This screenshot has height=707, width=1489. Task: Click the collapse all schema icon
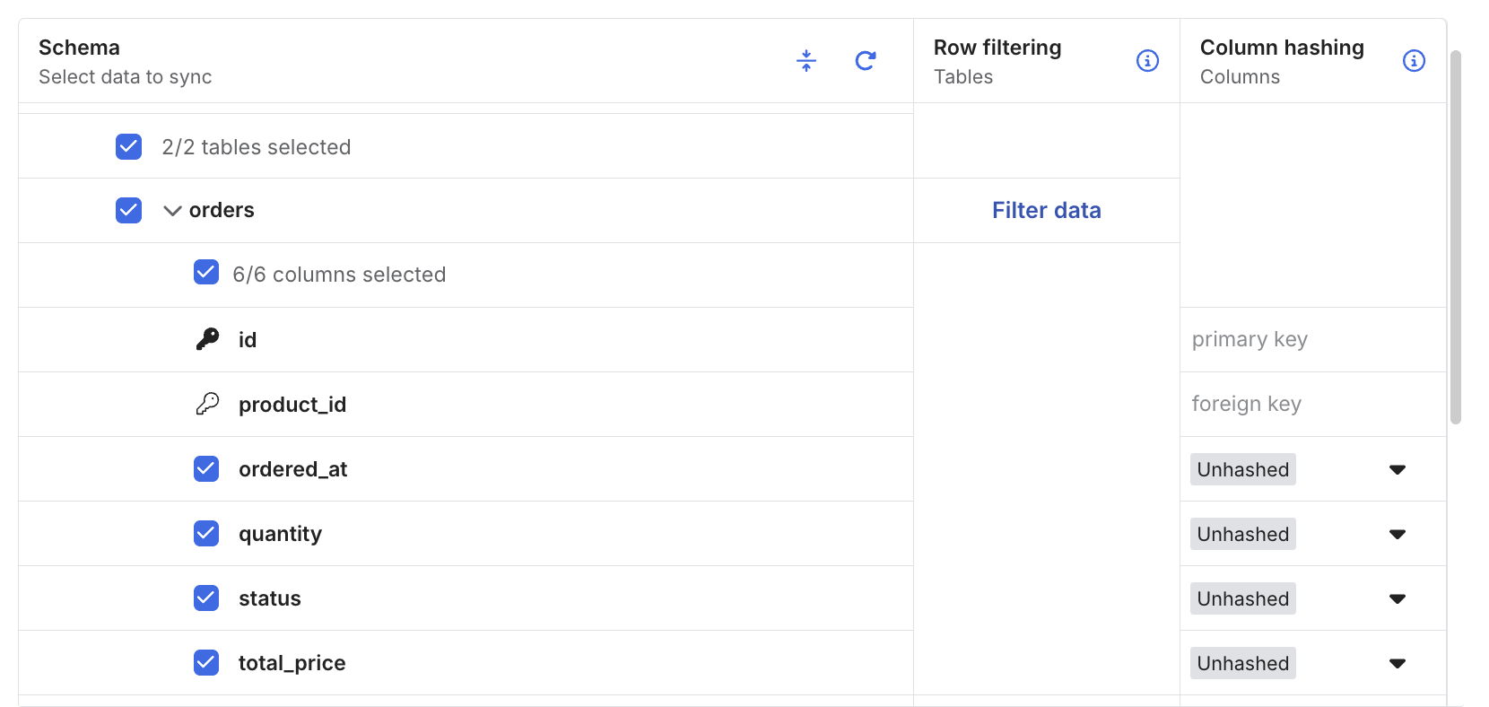point(806,60)
